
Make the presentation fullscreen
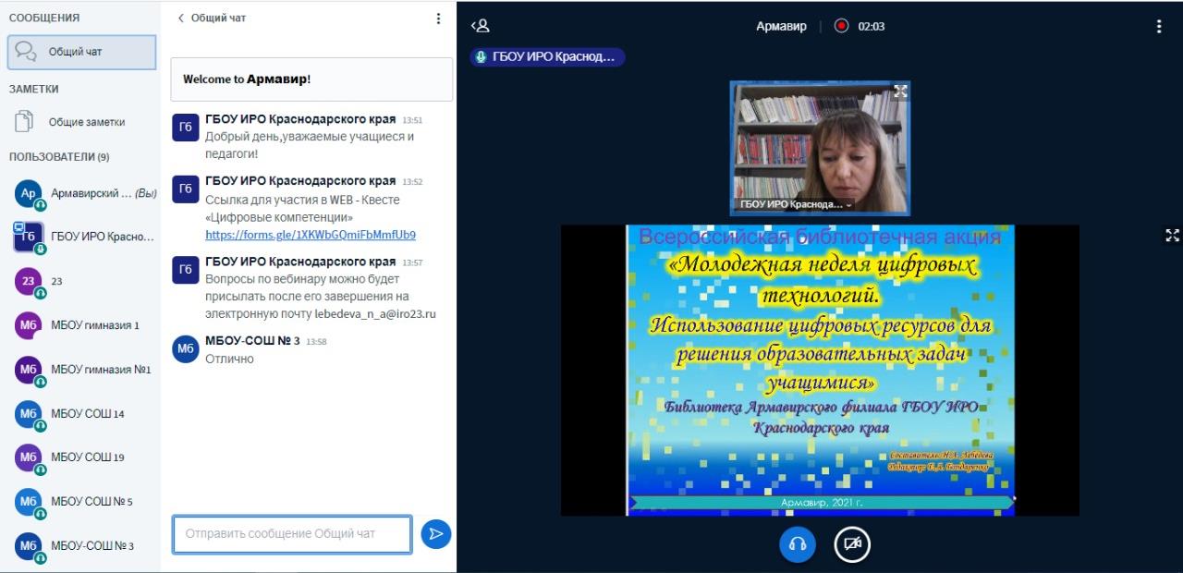click(x=1172, y=236)
